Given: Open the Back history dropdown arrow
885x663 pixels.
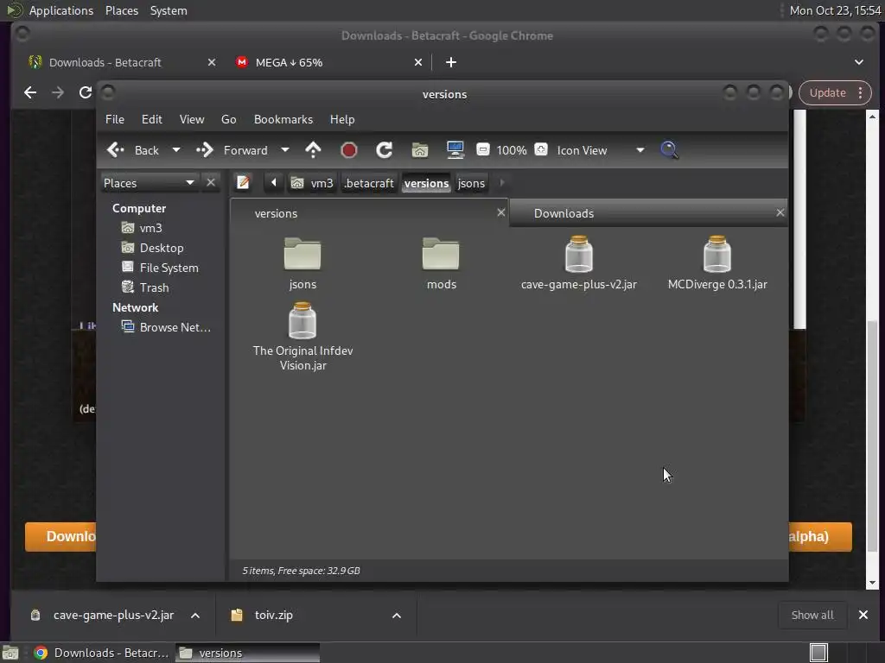Looking at the screenshot, I should 176,150.
